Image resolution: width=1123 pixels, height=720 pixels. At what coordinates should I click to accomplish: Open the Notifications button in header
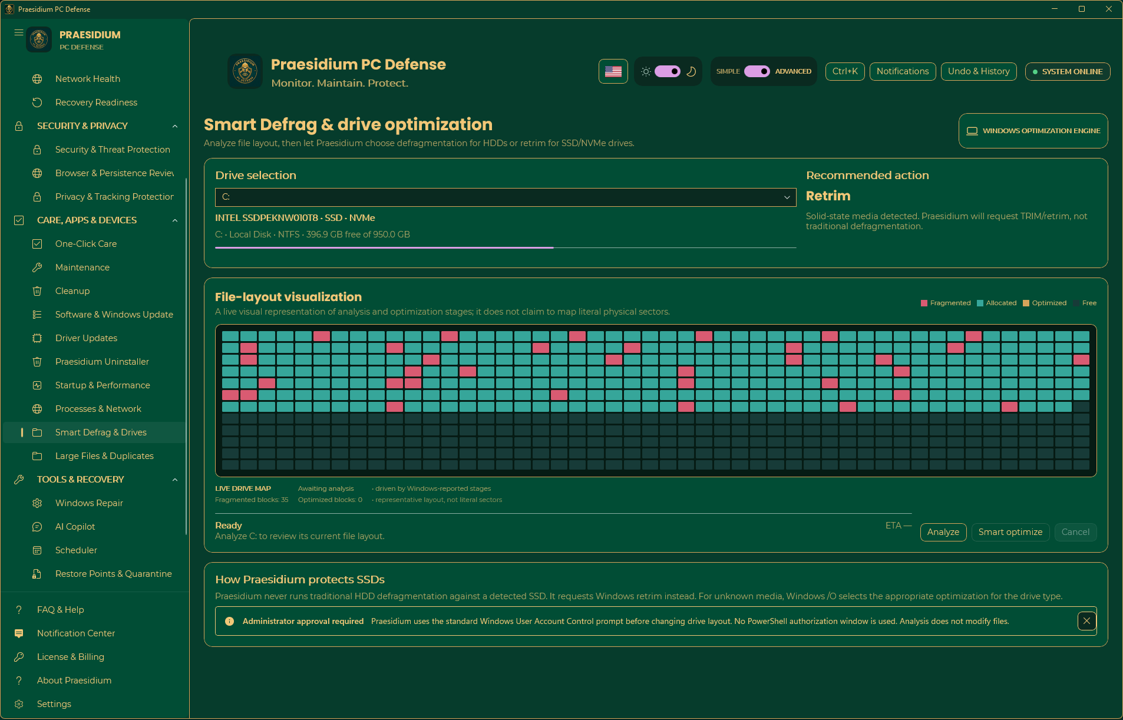(903, 71)
